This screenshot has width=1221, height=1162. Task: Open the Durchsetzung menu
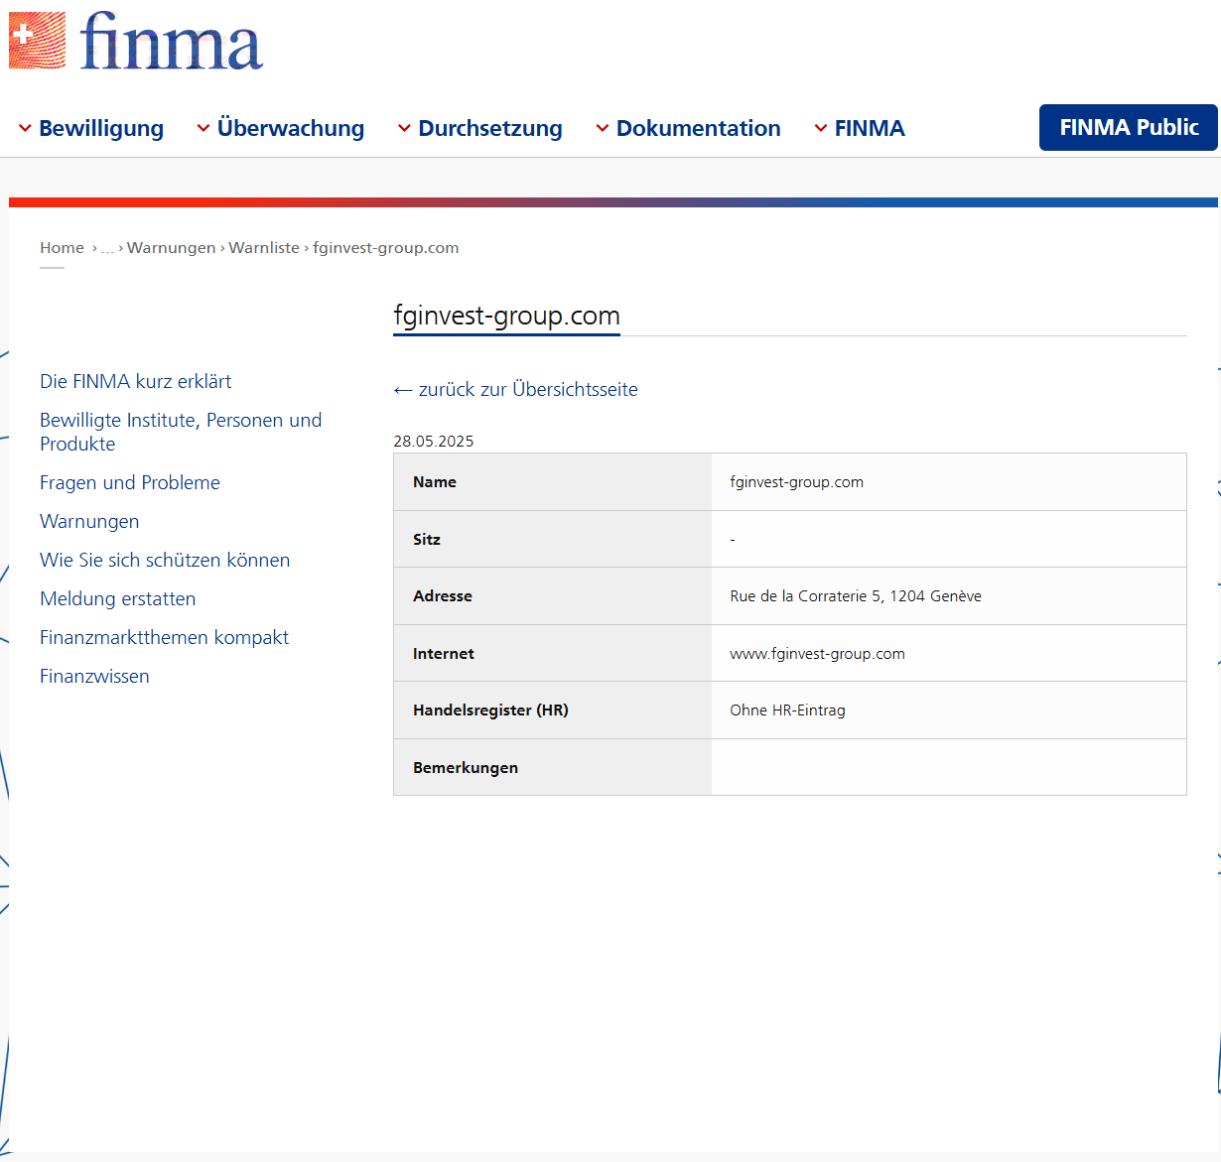point(490,128)
